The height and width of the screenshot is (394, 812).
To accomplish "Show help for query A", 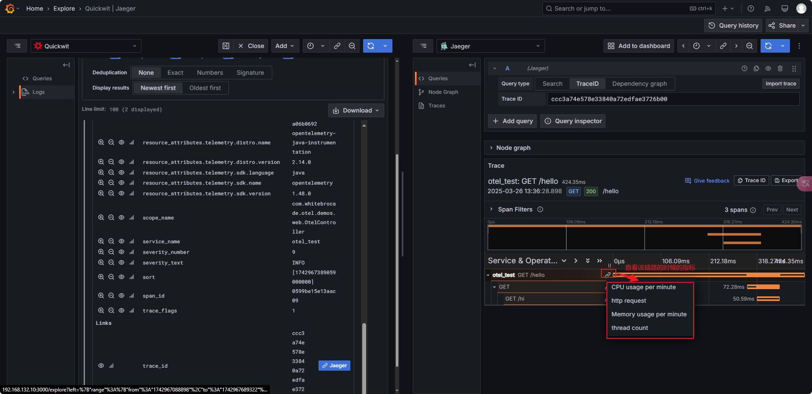I will tap(744, 68).
